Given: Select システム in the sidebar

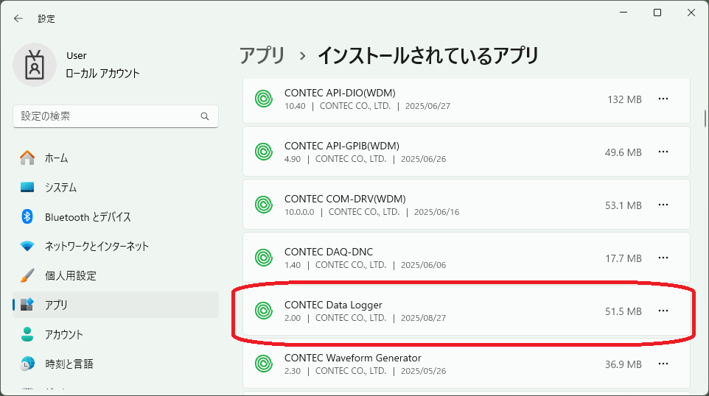Looking at the screenshot, I should [60, 187].
